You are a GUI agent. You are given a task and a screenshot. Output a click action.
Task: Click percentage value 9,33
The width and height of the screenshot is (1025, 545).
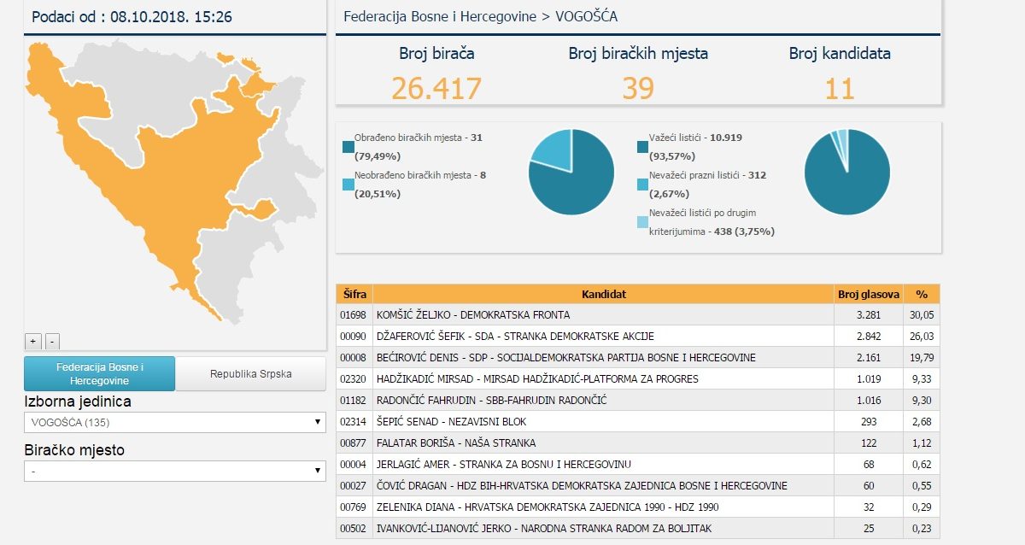(x=923, y=379)
